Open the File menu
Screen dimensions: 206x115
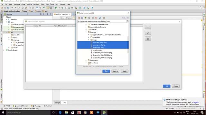[x=2, y=4]
